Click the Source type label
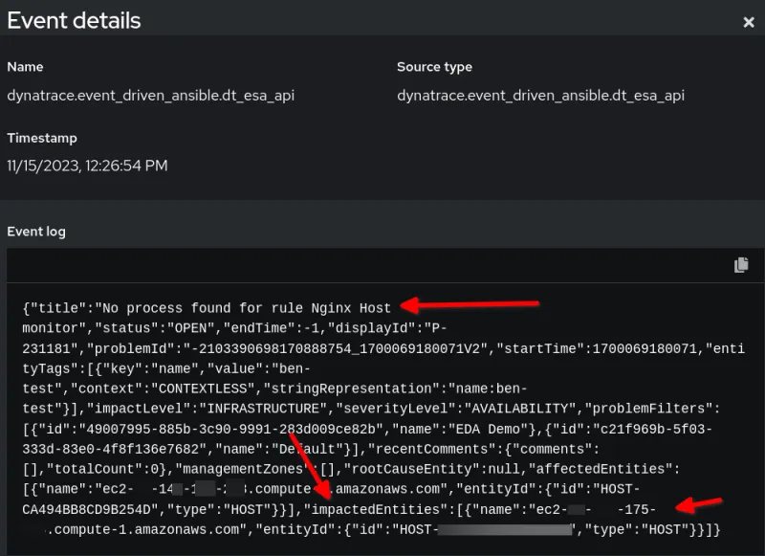This screenshot has width=765, height=556. (x=432, y=67)
